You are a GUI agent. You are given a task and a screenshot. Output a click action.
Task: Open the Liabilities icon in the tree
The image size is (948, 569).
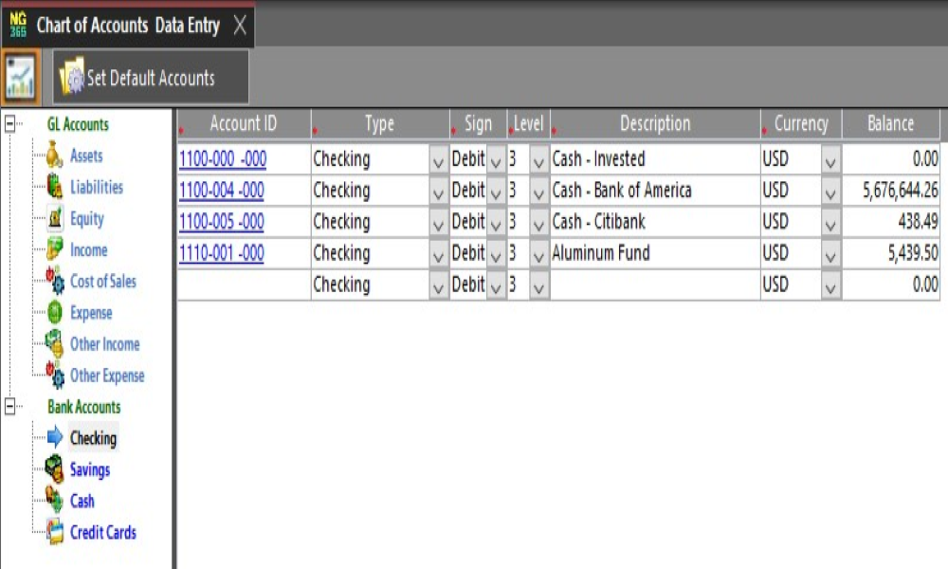pyautogui.click(x=55, y=188)
